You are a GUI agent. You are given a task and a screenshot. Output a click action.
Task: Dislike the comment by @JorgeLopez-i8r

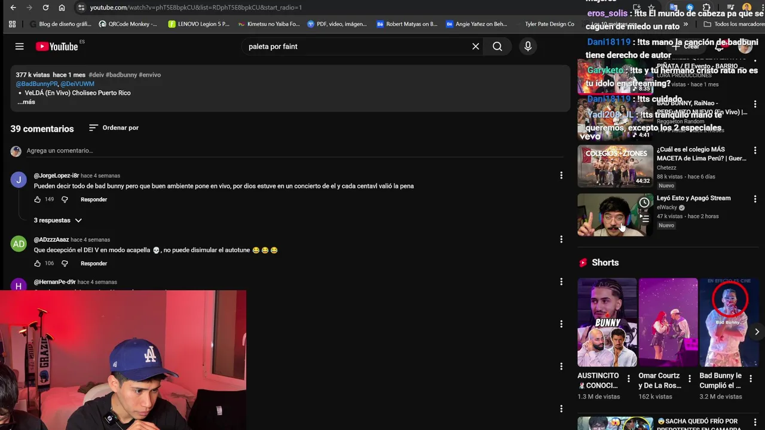tap(65, 199)
